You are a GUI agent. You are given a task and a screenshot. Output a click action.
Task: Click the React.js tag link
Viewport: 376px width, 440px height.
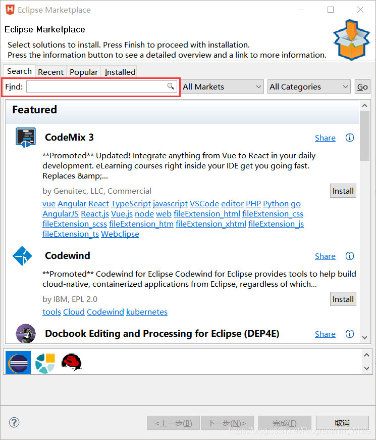95,214
